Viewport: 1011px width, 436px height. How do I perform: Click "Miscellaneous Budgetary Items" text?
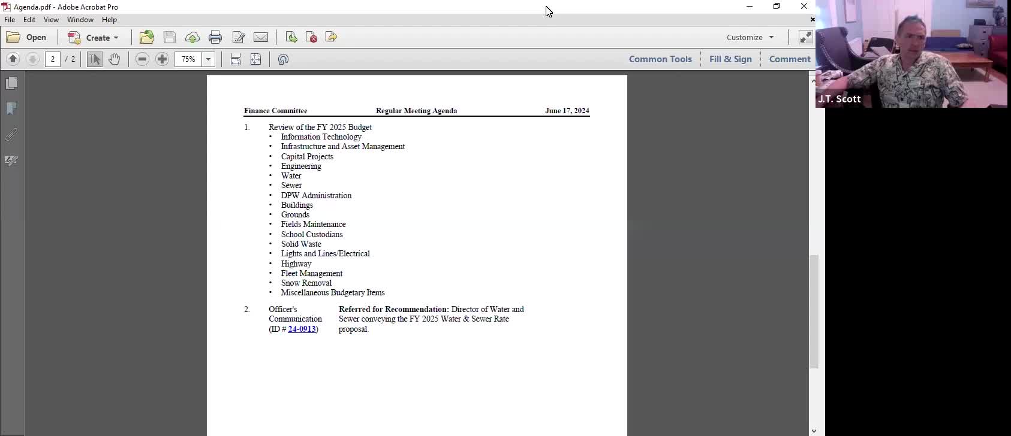[x=333, y=293]
